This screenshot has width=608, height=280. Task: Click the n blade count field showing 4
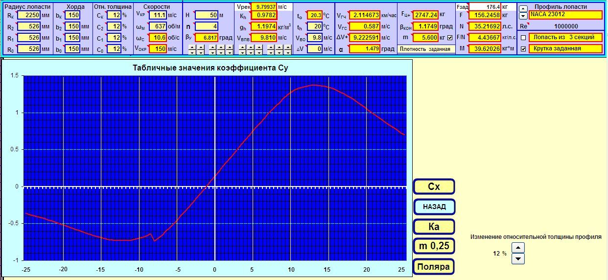click(x=209, y=26)
